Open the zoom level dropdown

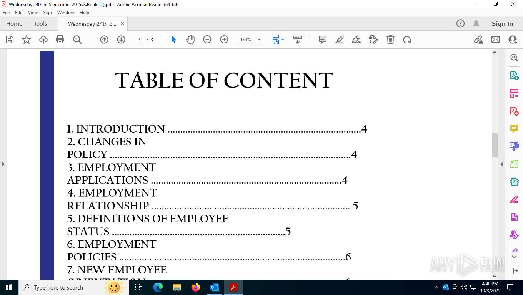(x=259, y=40)
